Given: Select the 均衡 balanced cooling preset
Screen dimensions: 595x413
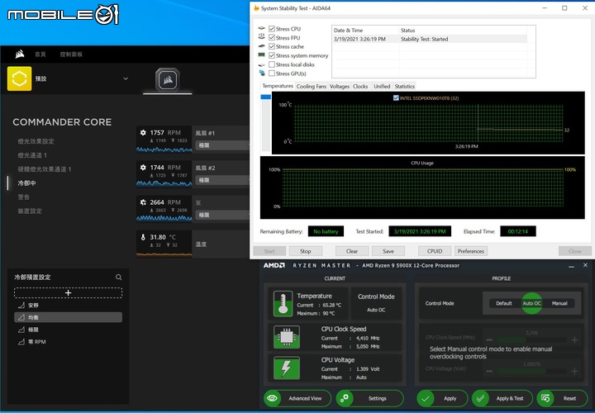Looking at the screenshot, I should pos(69,317).
